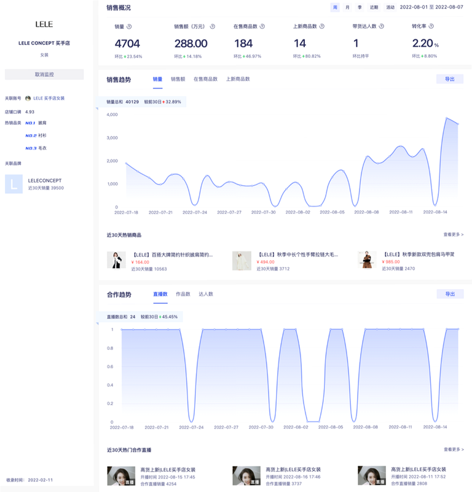Screen dimensions: 472x492
Task: Click the question icon next to 转化率
Action: (x=431, y=26)
